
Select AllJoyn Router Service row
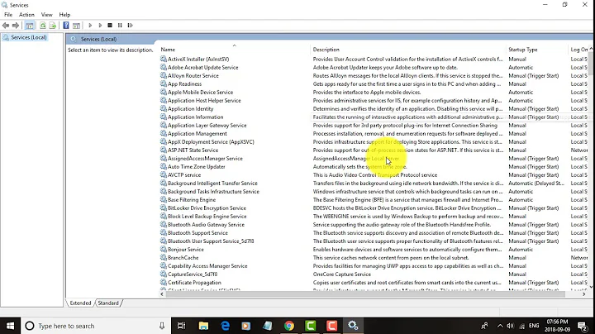click(x=193, y=76)
